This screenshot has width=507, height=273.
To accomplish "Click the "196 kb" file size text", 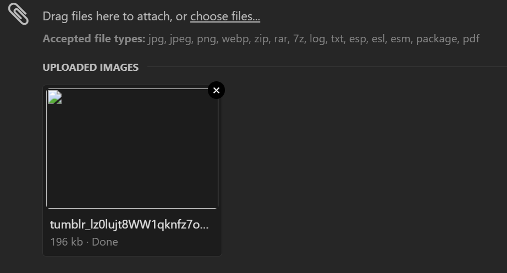I will 67,242.
